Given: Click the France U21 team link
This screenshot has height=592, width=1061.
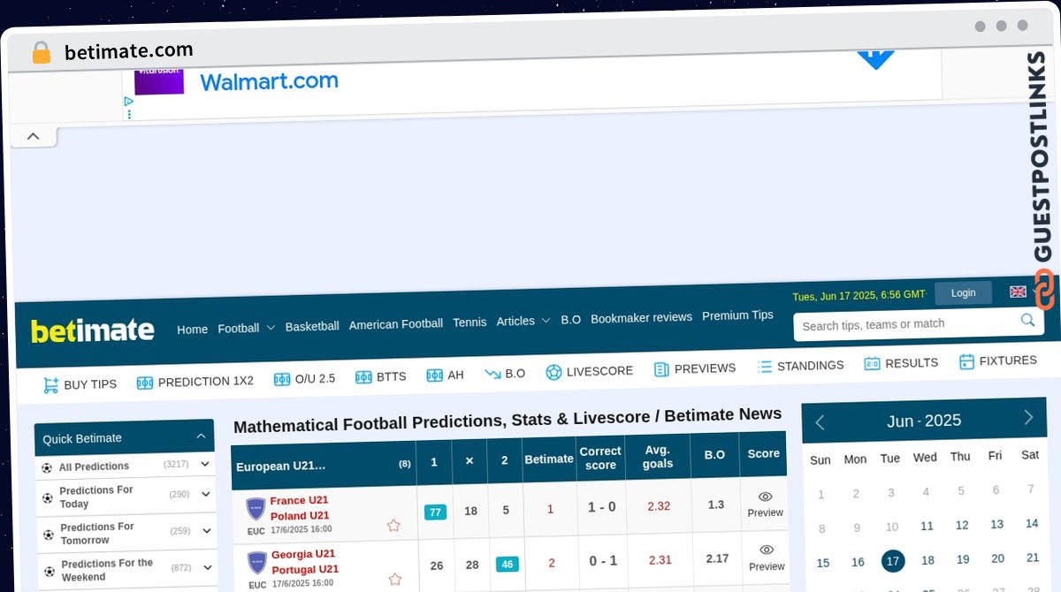Looking at the screenshot, I should point(299,500).
